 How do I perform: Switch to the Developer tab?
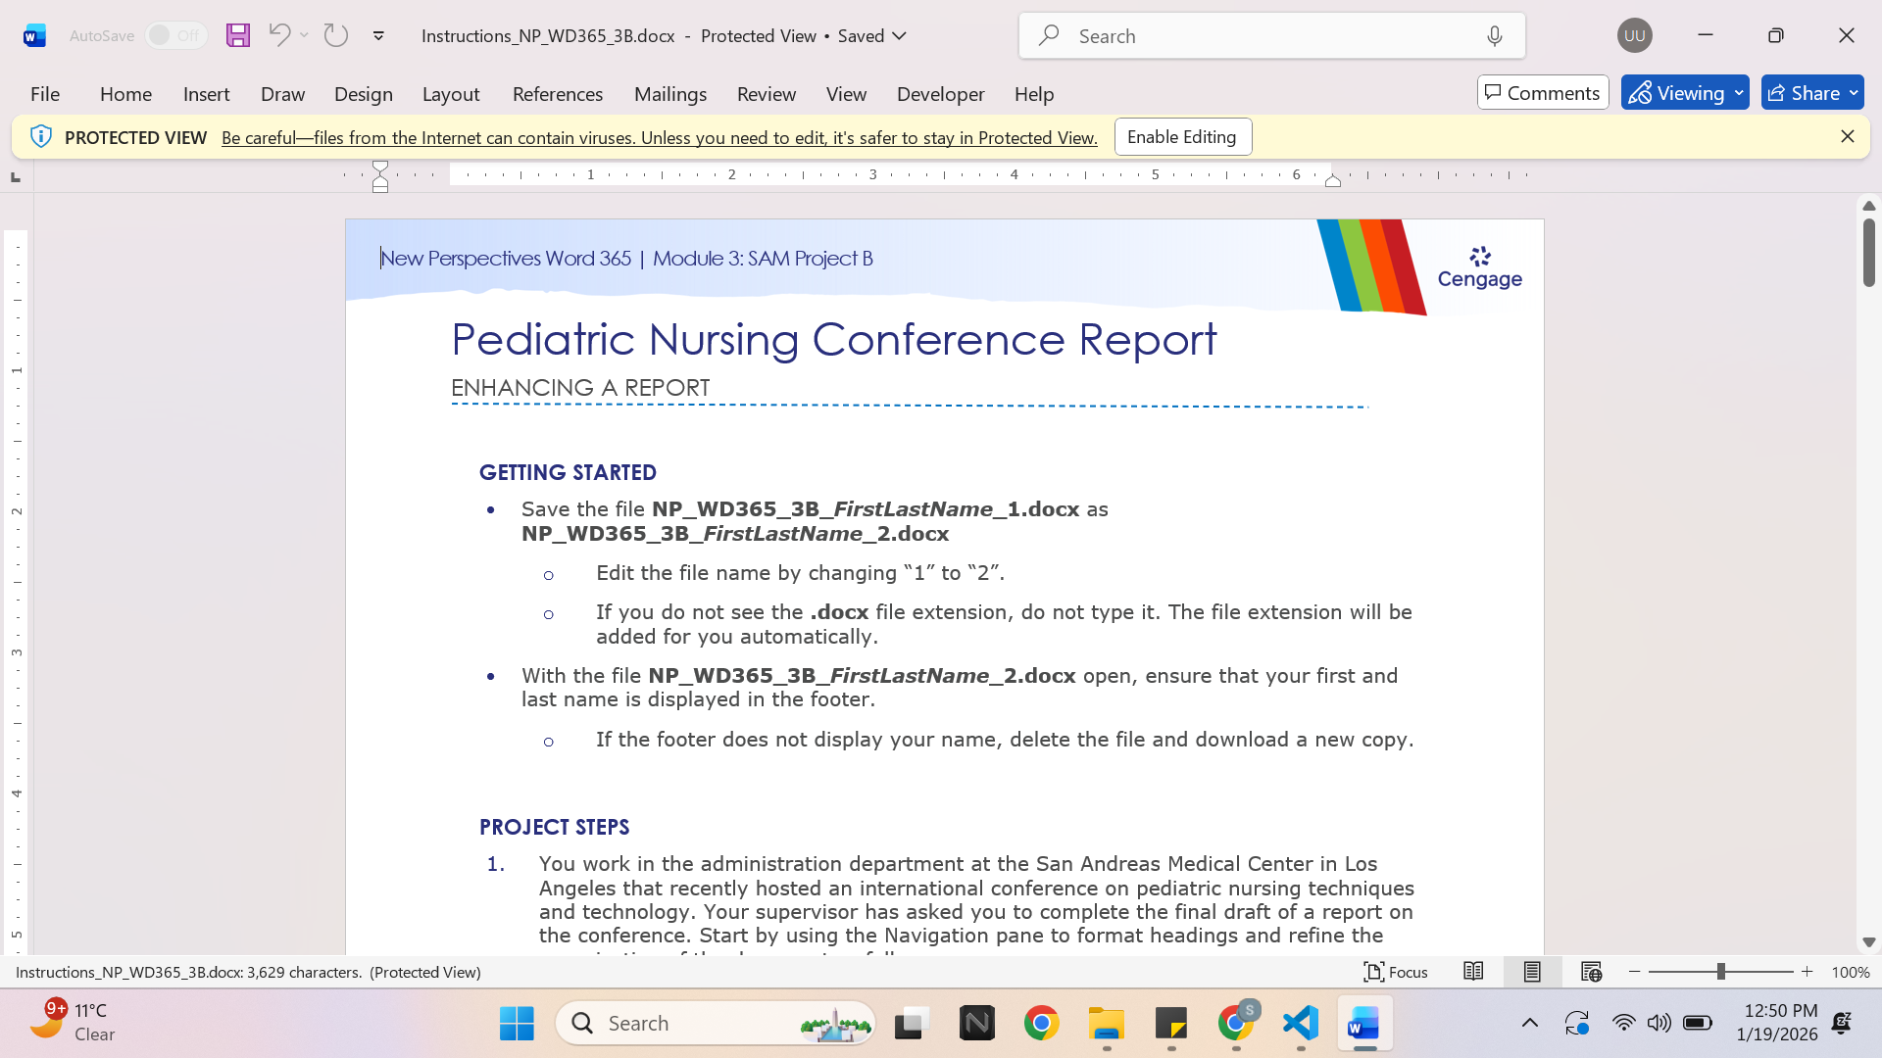coord(940,94)
